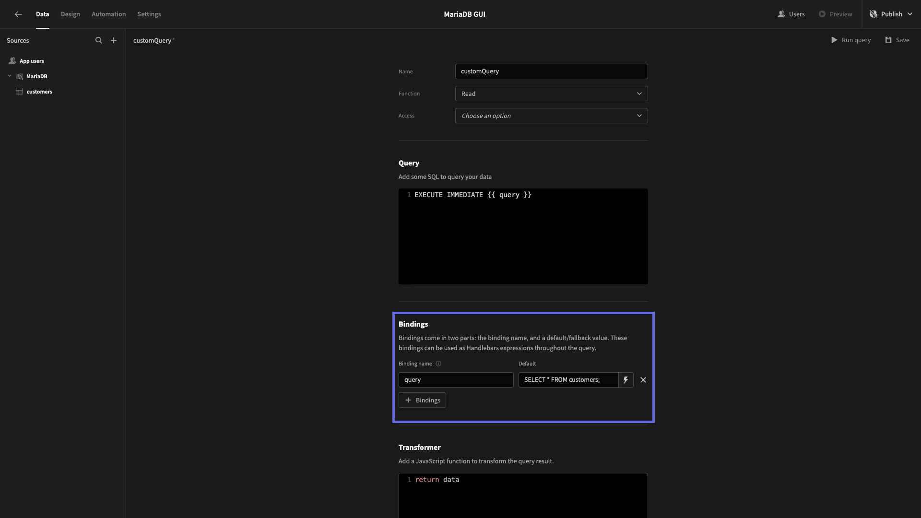This screenshot has height=518, width=921.
Task: Switch to the Design tab
Action: pos(71,14)
